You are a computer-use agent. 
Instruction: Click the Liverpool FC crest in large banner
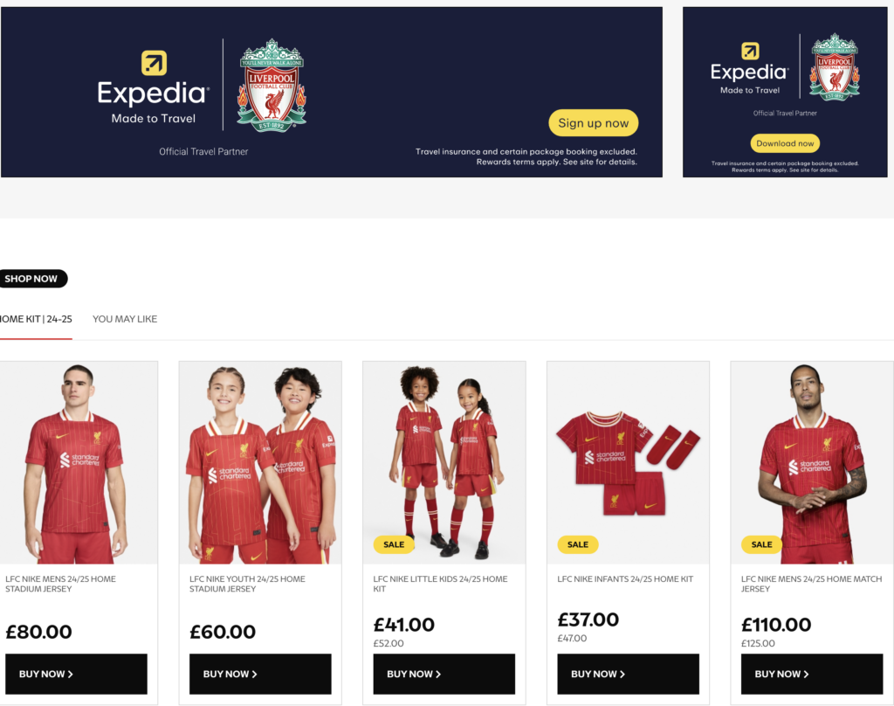coord(272,86)
